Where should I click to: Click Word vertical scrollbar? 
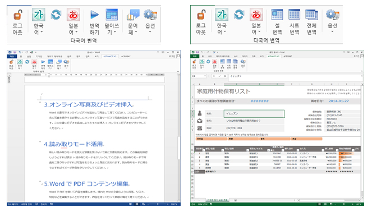[x=179, y=137]
